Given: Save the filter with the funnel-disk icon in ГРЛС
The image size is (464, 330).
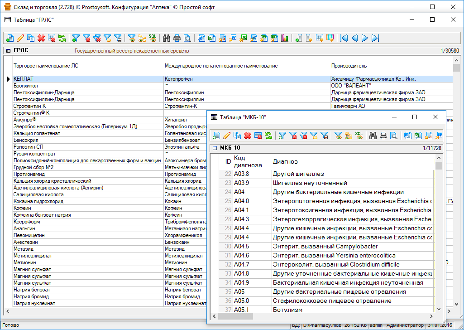Looking at the screenshot, I should click(x=118, y=38).
